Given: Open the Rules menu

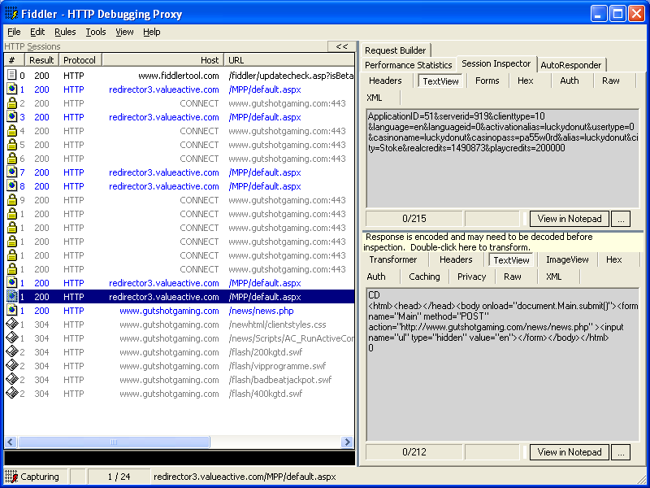Looking at the screenshot, I should (65, 32).
